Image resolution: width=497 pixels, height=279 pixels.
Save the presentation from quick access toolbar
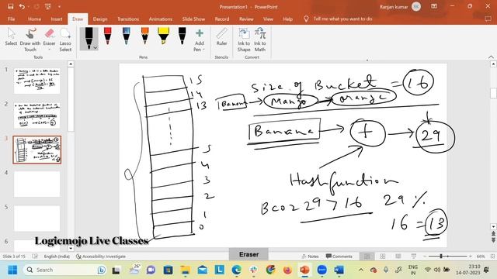[x=10, y=7]
